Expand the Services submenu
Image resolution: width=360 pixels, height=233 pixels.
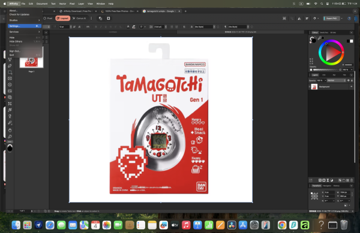(25, 32)
